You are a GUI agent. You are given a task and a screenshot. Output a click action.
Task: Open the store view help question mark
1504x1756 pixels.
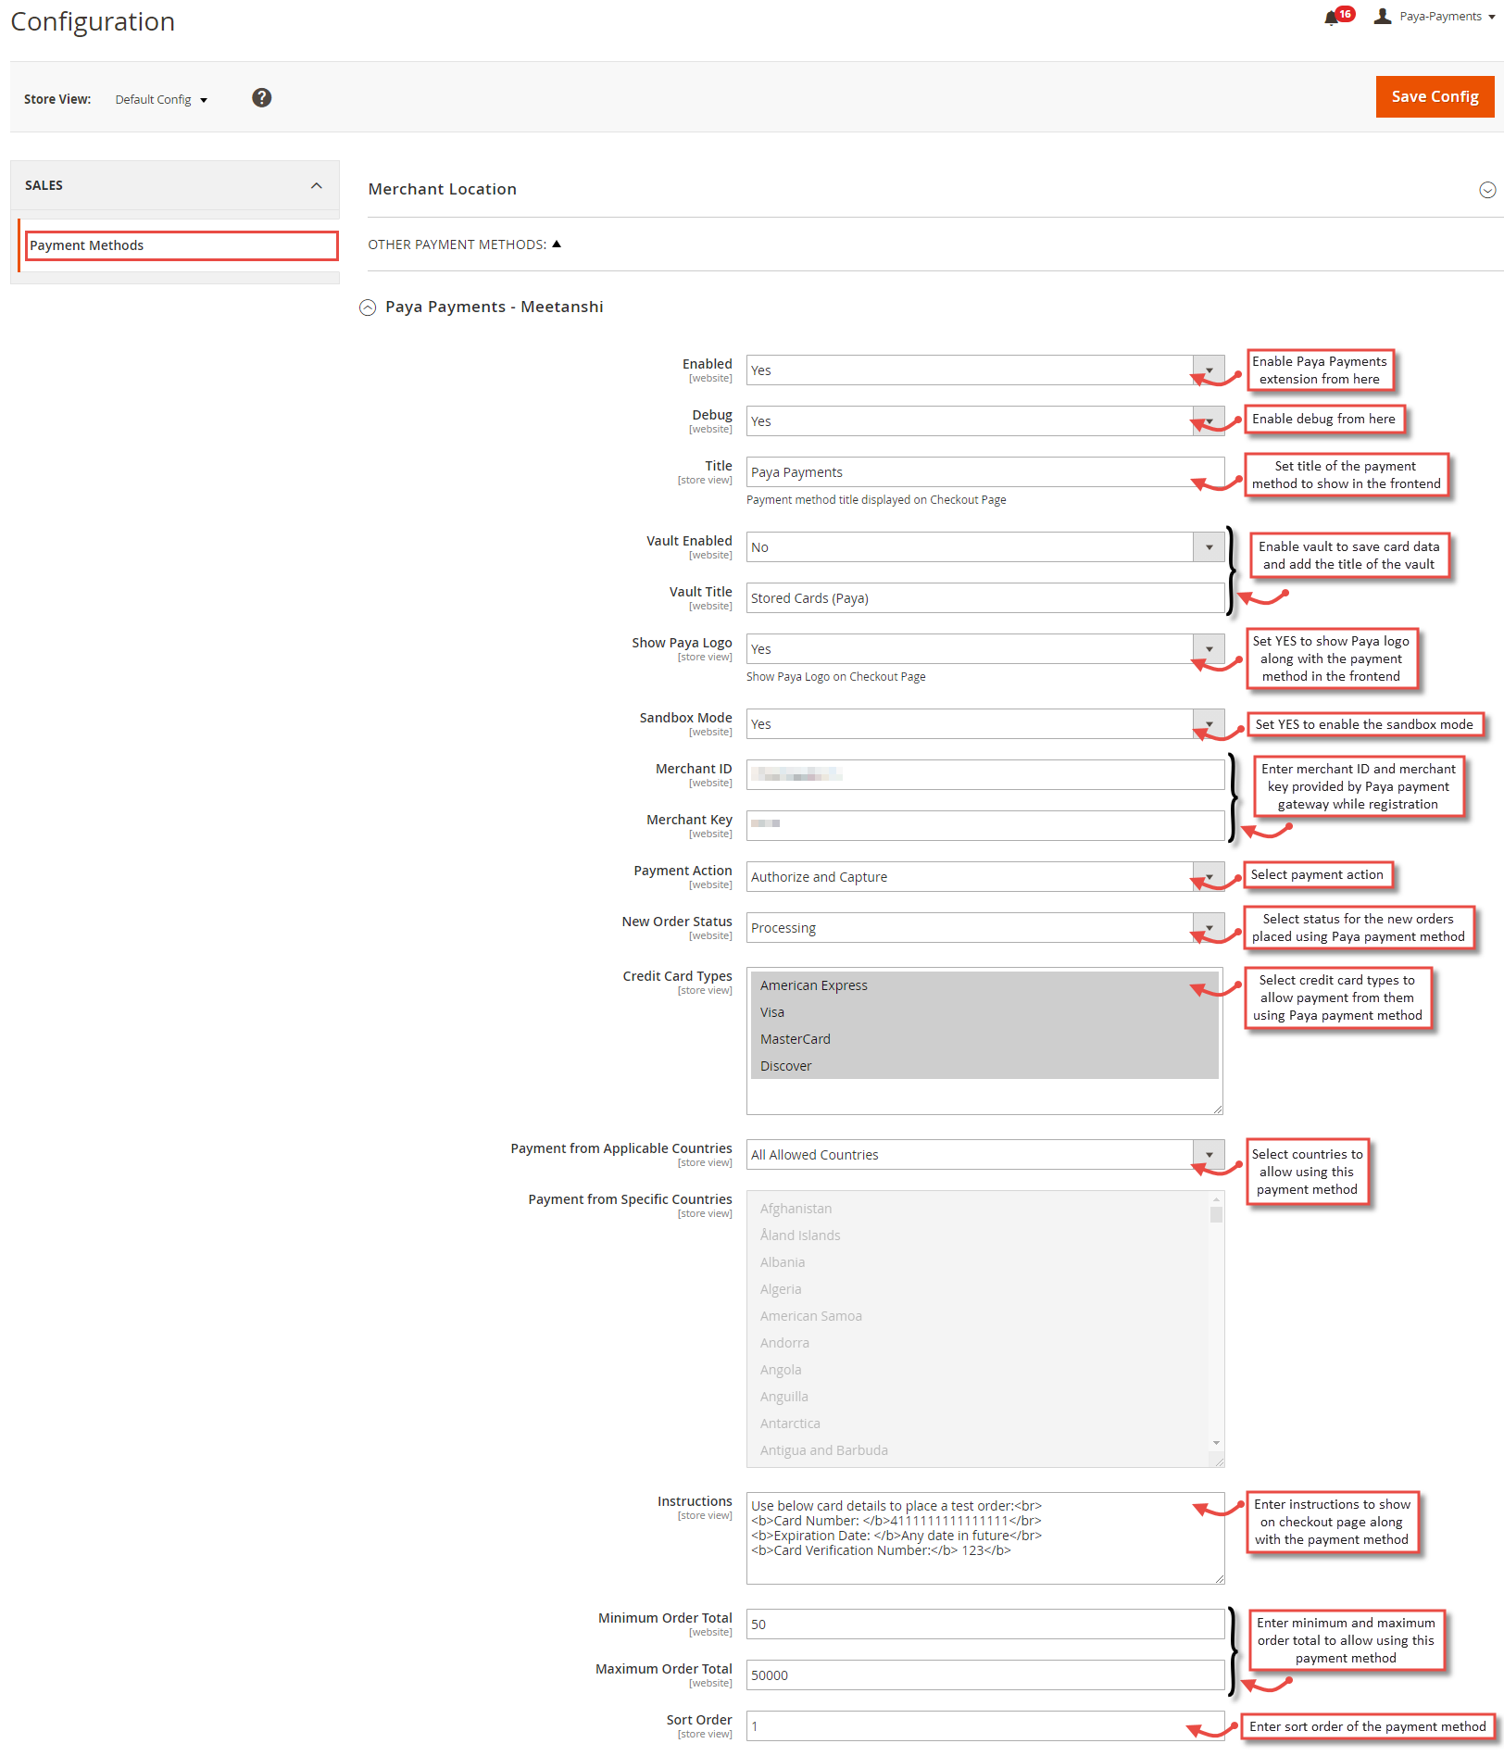[x=262, y=98]
